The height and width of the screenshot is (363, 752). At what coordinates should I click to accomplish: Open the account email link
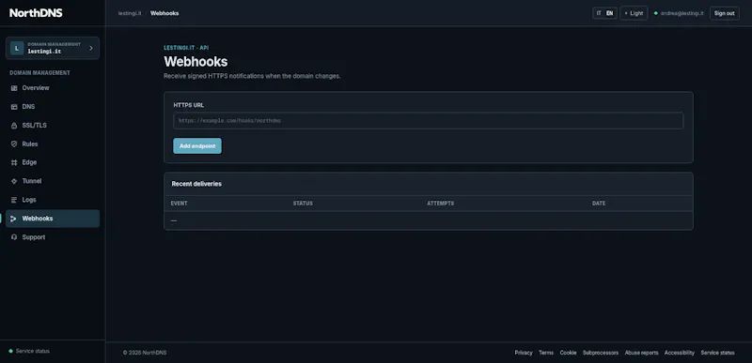coord(682,13)
